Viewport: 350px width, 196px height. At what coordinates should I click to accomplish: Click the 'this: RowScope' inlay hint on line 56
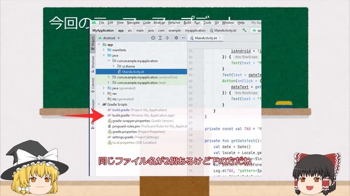[x=246, y=57]
